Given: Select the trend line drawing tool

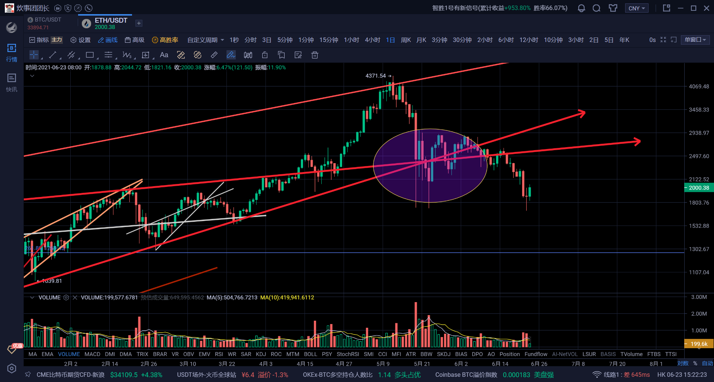Looking at the screenshot, I should [x=52, y=55].
